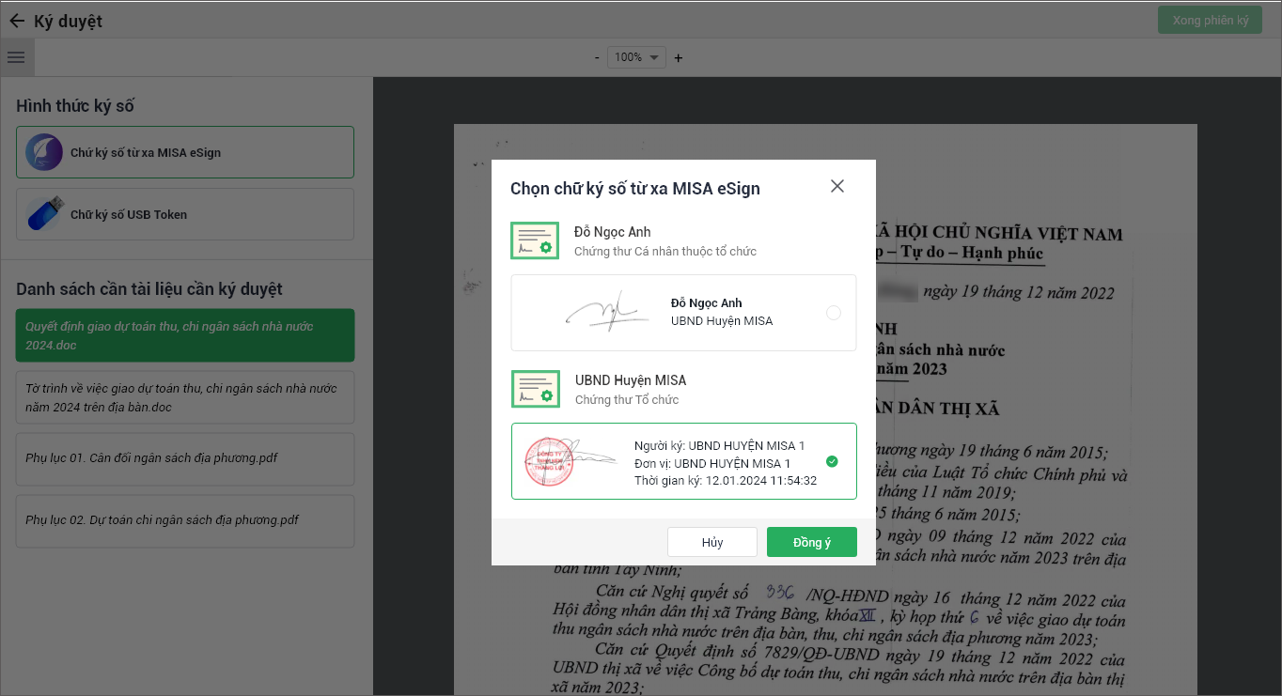Viewport: 1282px width, 696px height.
Task: Click the UBND Huyện MISA certificate name
Action: [x=631, y=380]
